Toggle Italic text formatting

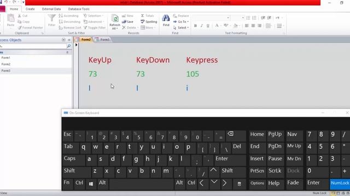click(x=202, y=26)
